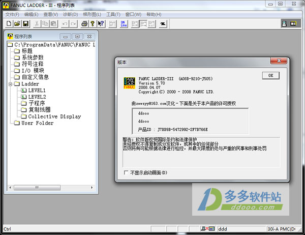
Task: Open the yellow question mark help icon
Action: 93,23
